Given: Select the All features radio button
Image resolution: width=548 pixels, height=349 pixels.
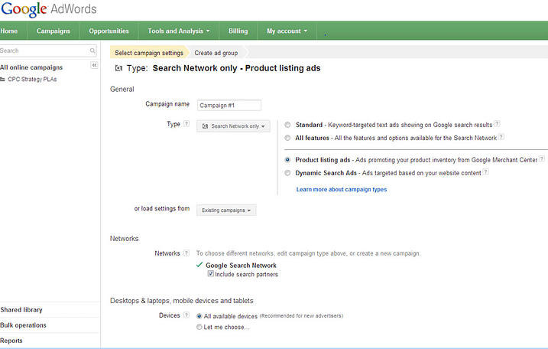Looking at the screenshot, I should click(x=287, y=138).
